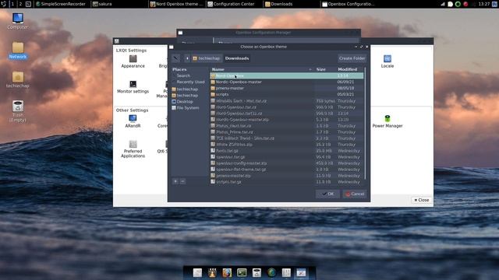Open the trash icon in the bottom dock
Image resolution: width=499 pixels, height=280 pixels.
[257, 273]
